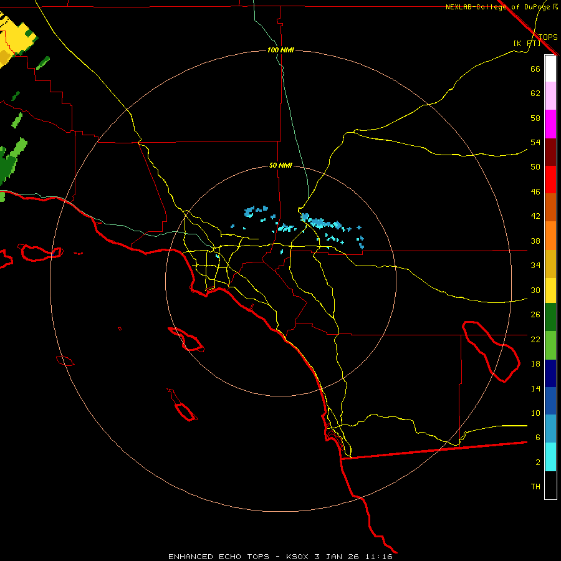This screenshot has width=561, height=561.
Task: Click the legend value "50"
Action: pyautogui.click(x=535, y=167)
